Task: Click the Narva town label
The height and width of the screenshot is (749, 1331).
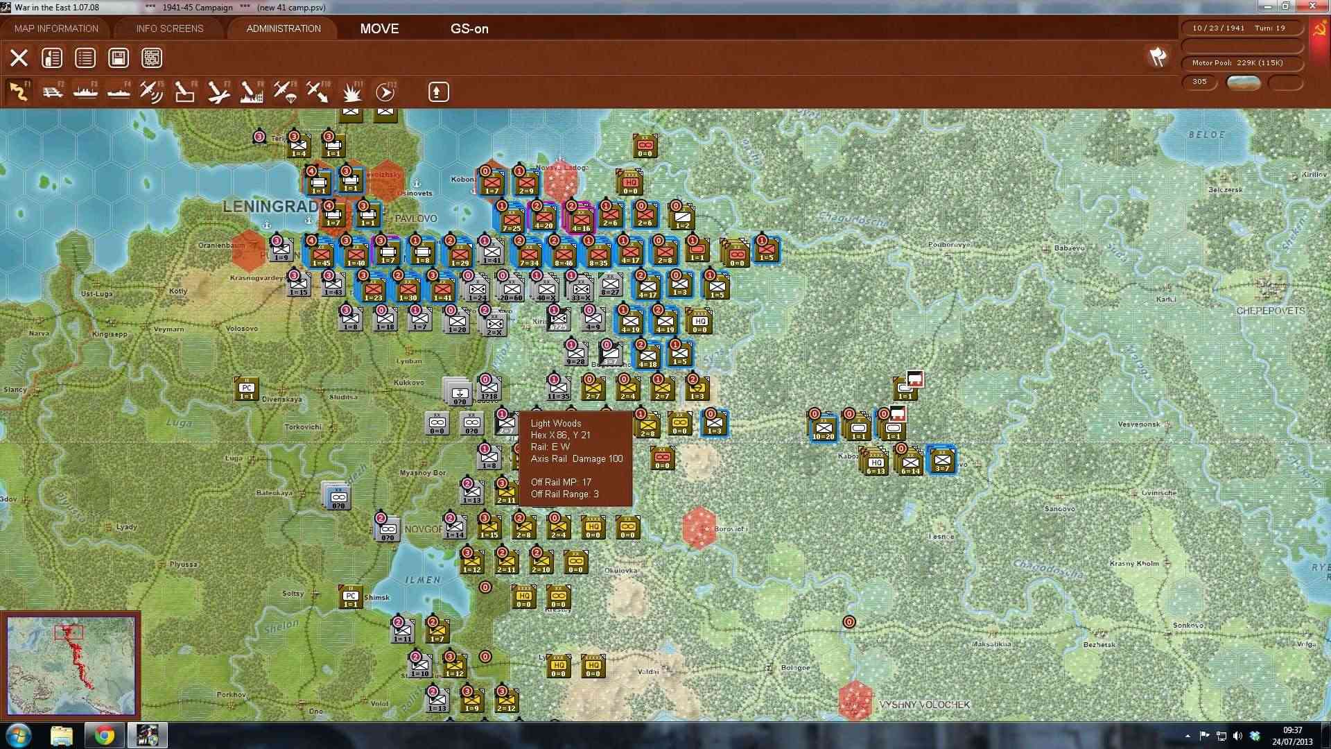Action: coord(39,333)
